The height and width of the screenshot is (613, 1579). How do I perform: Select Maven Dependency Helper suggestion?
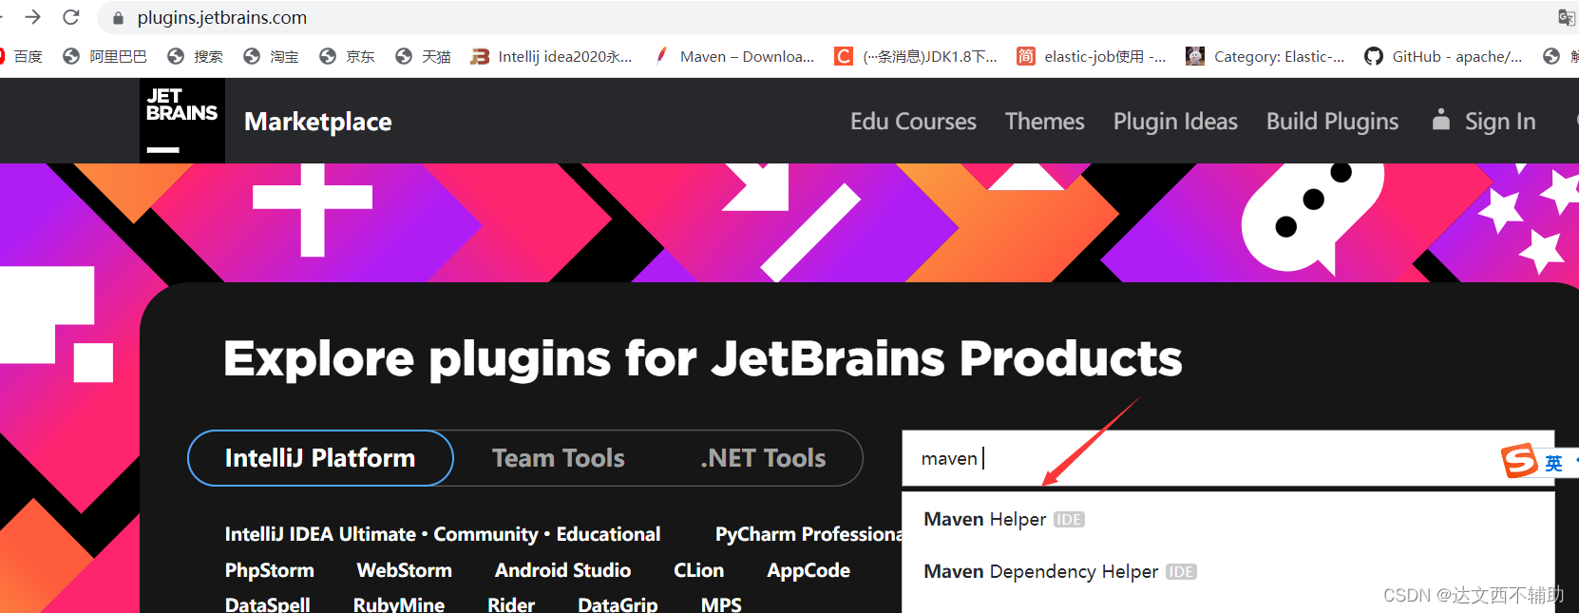pyautogui.click(x=1227, y=571)
